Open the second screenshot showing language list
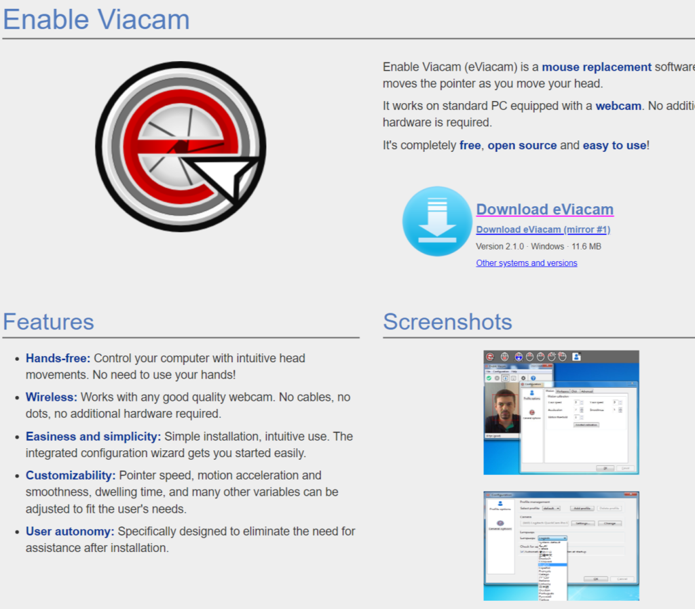The height and width of the screenshot is (609, 695). pyautogui.click(x=561, y=546)
